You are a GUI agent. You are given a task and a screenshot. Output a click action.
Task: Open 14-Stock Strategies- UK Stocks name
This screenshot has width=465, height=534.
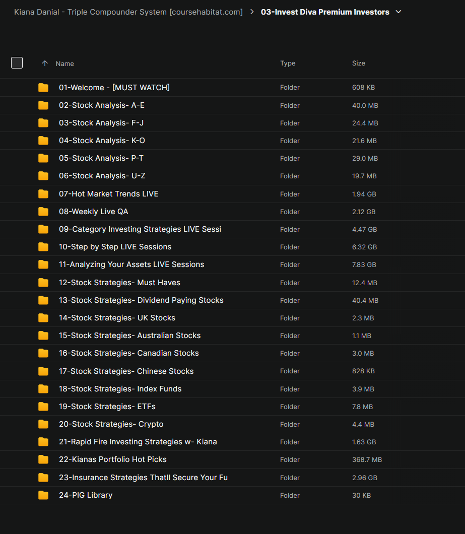tap(117, 318)
